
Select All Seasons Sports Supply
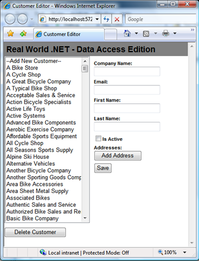tap(43, 150)
